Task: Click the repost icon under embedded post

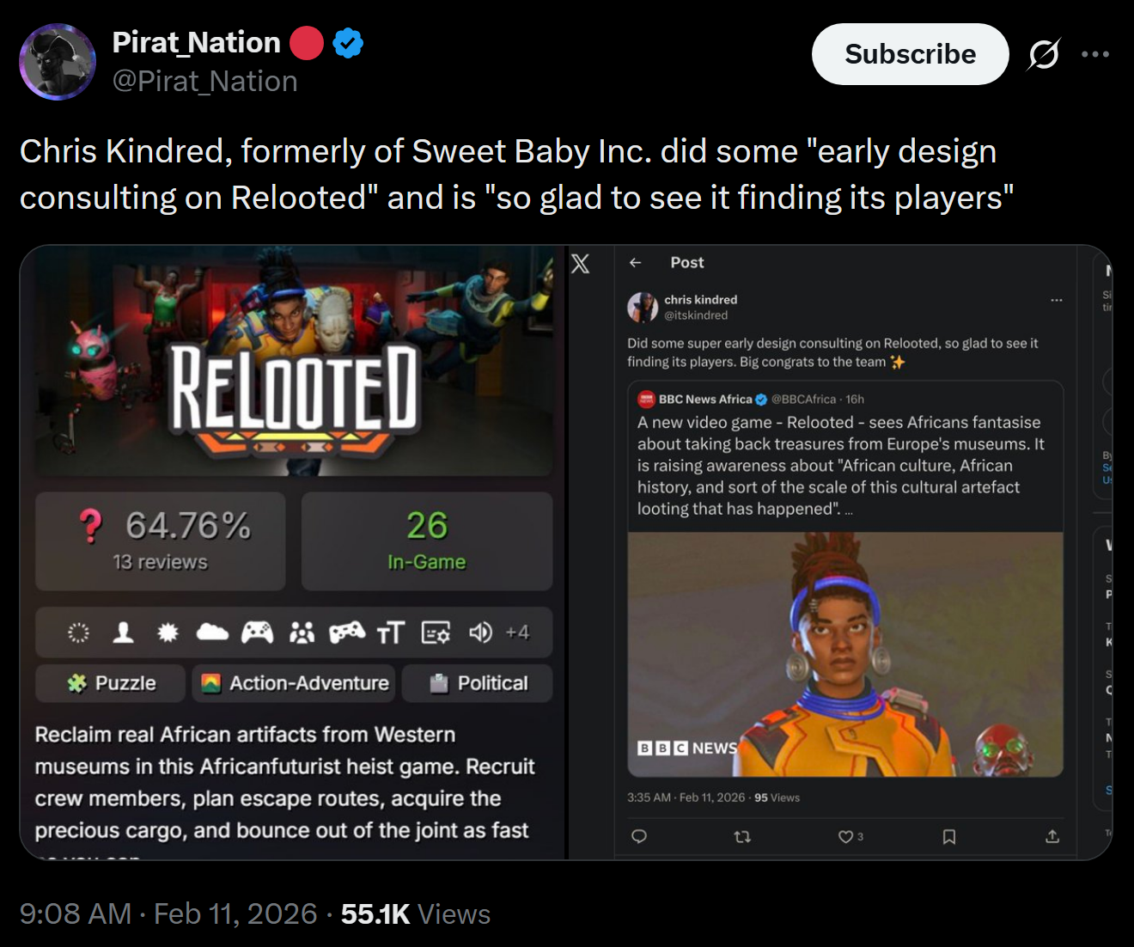Action: (743, 836)
